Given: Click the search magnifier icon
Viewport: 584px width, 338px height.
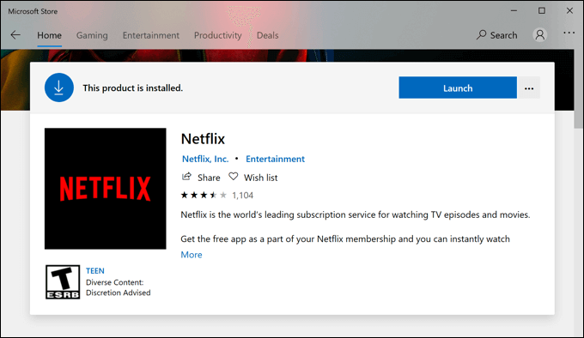Looking at the screenshot, I should coord(481,35).
